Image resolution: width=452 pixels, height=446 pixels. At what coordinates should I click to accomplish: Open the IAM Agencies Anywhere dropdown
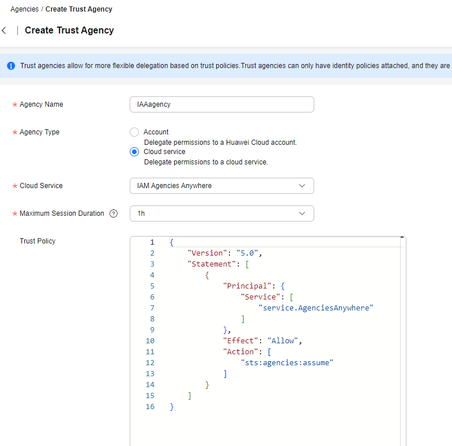(x=221, y=186)
